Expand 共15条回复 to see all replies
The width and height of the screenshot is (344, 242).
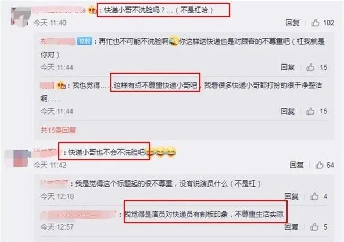click(x=58, y=130)
